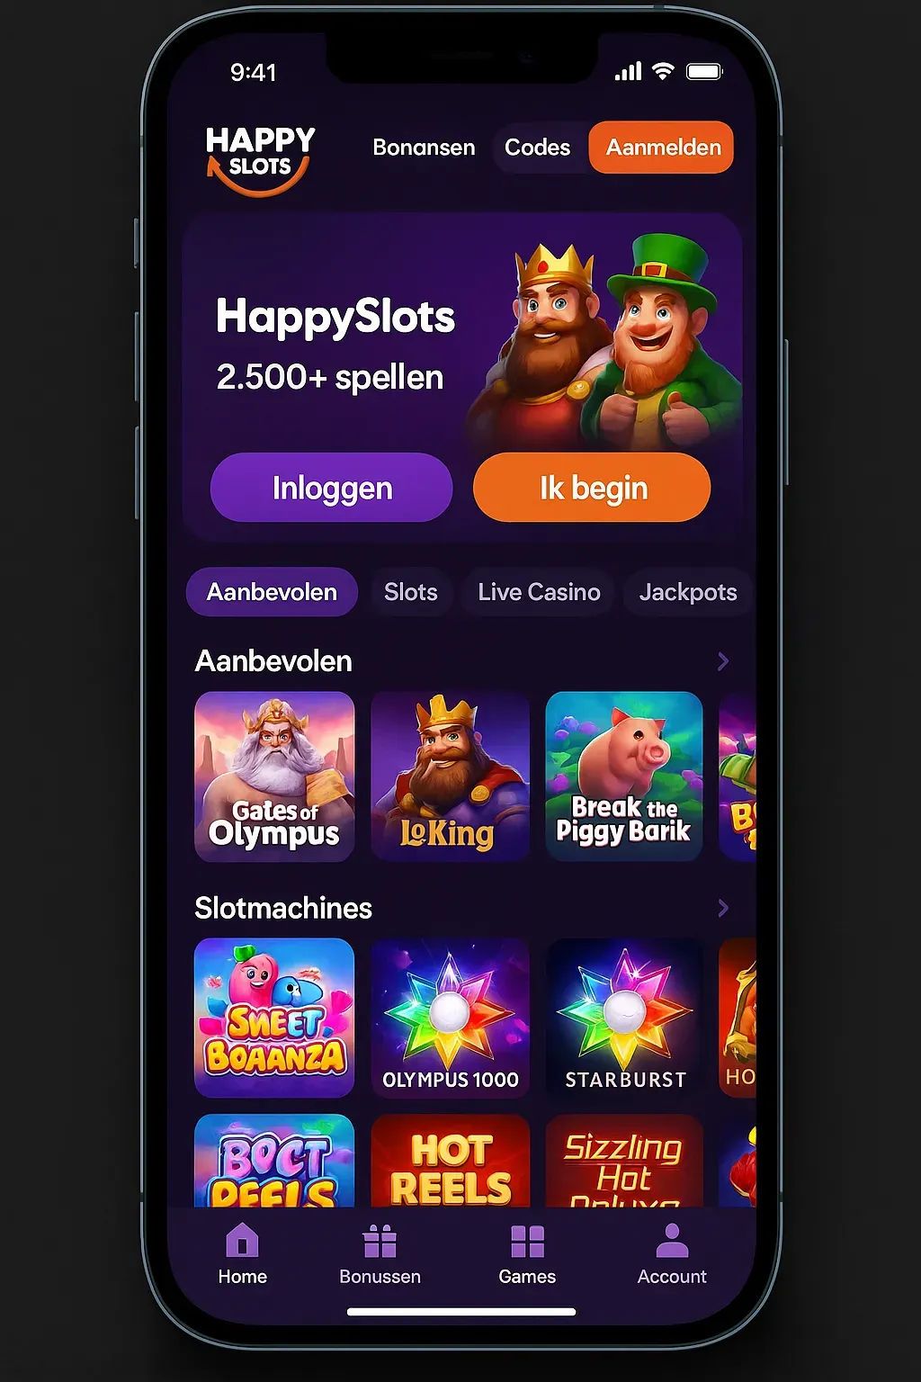Check the battery icon in status bar
The height and width of the screenshot is (1382, 921).
click(704, 72)
